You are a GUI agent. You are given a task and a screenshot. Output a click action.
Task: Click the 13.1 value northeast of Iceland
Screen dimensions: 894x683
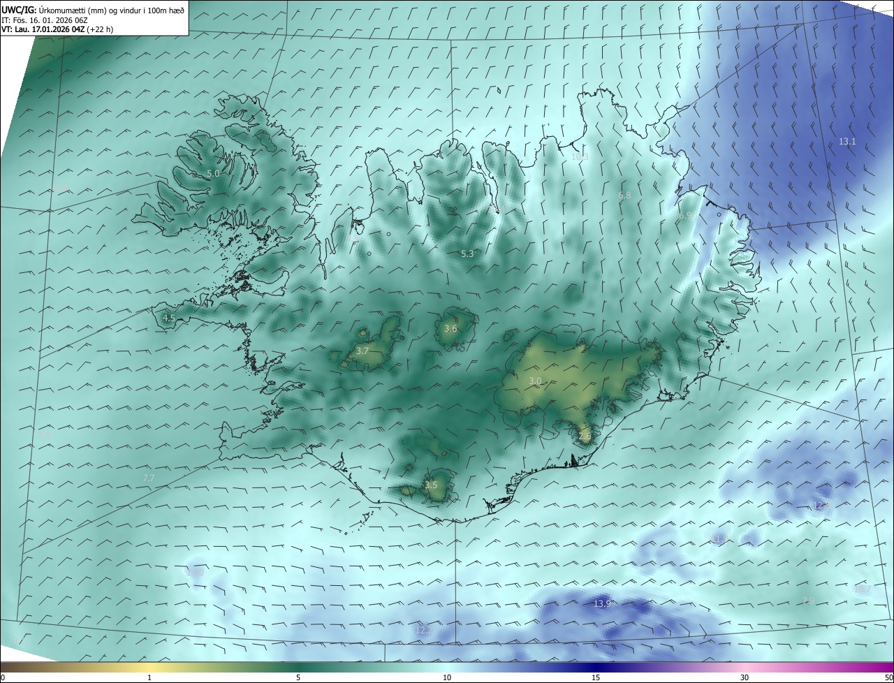pos(847,142)
